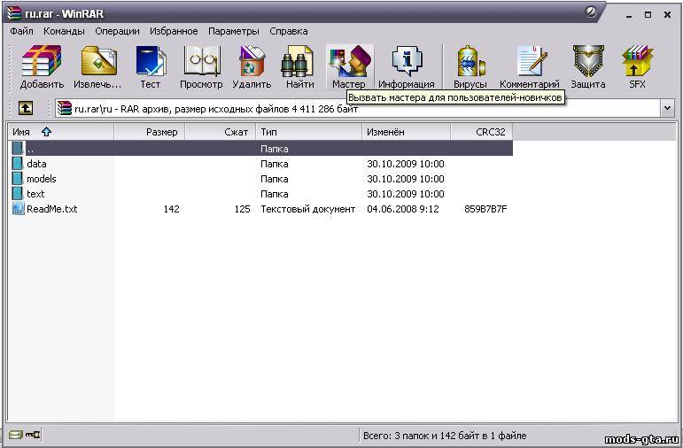Viewport: 683px width, 448px height.
Task: Open the Избранное menu
Action: [x=174, y=31]
